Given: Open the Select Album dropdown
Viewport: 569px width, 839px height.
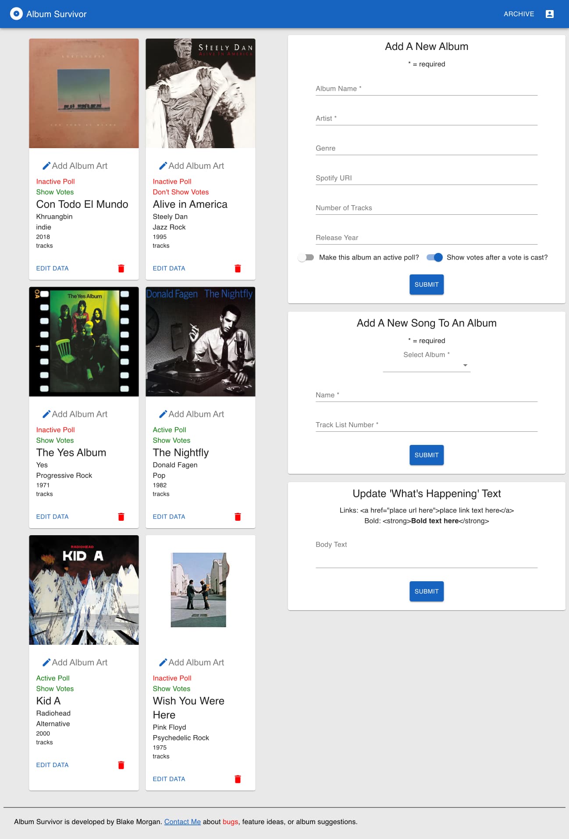Looking at the screenshot, I should pyautogui.click(x=427, y=365).
